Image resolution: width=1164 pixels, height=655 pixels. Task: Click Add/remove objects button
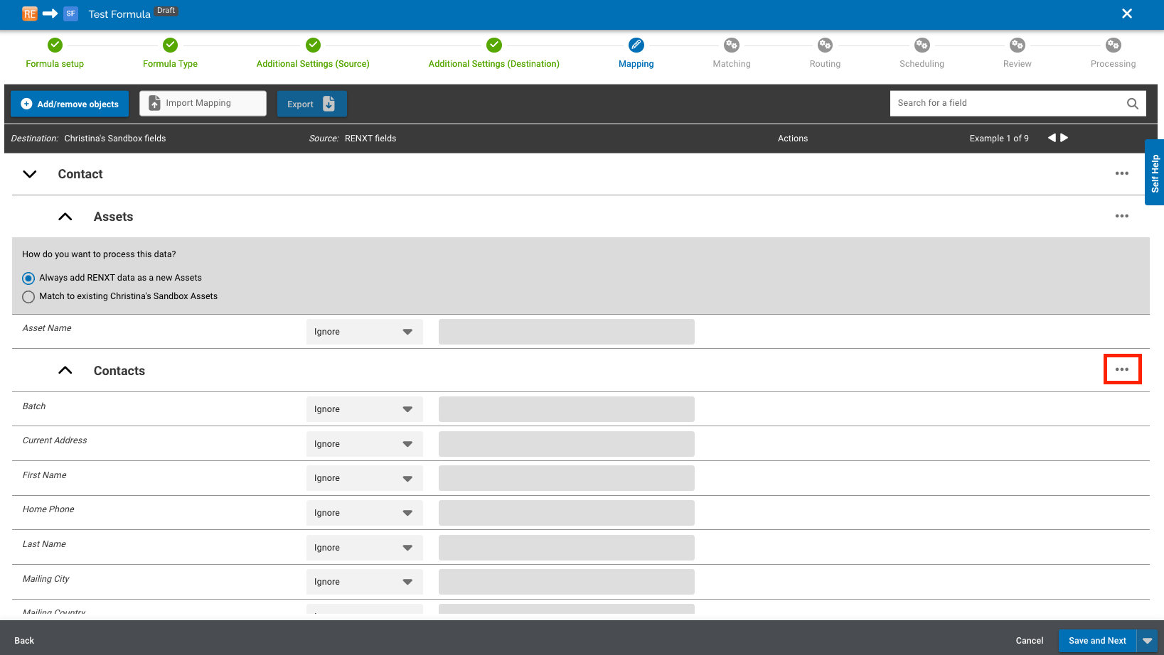70,104
